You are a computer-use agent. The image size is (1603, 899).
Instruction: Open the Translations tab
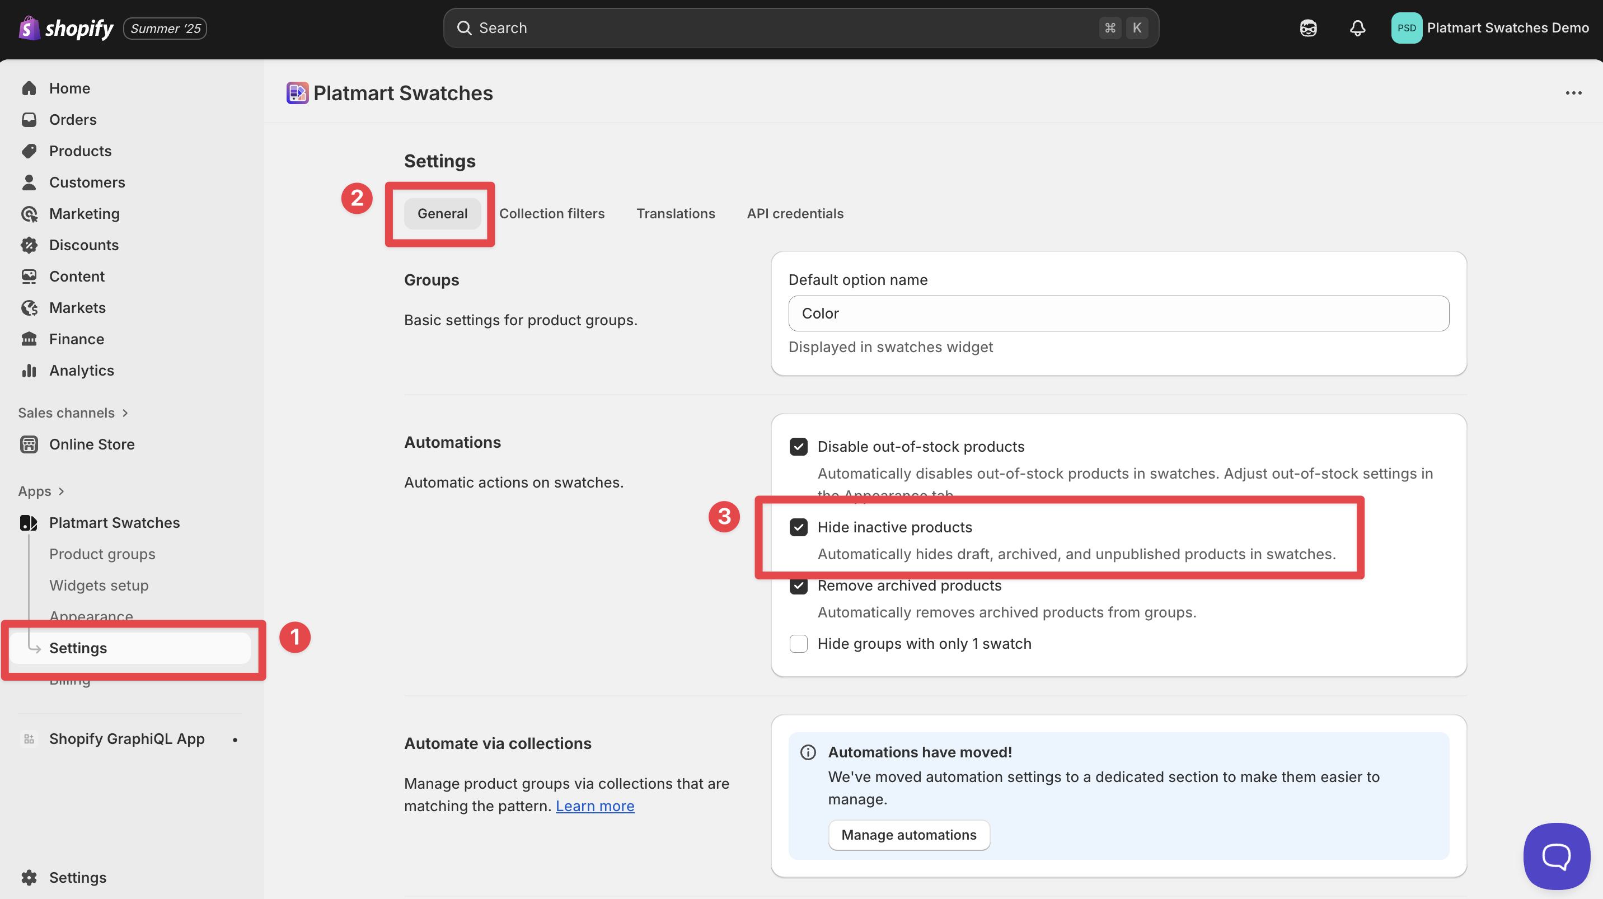(x=675, y=213)
